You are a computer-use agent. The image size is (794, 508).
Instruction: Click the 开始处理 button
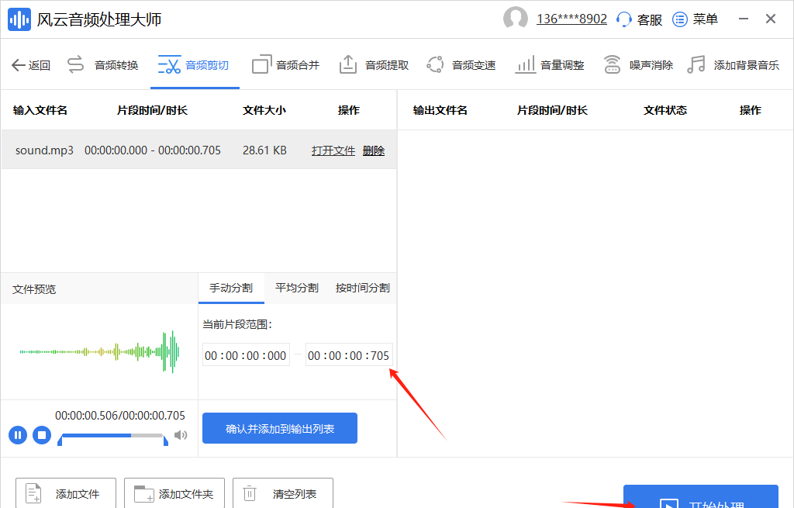pos(701,498)
